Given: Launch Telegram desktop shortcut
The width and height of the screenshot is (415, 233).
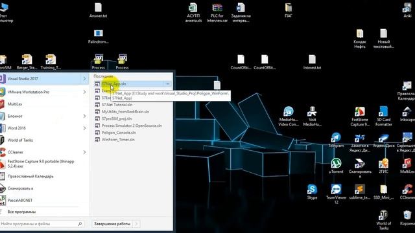Looking at the screenshot, I should [336, 140].
